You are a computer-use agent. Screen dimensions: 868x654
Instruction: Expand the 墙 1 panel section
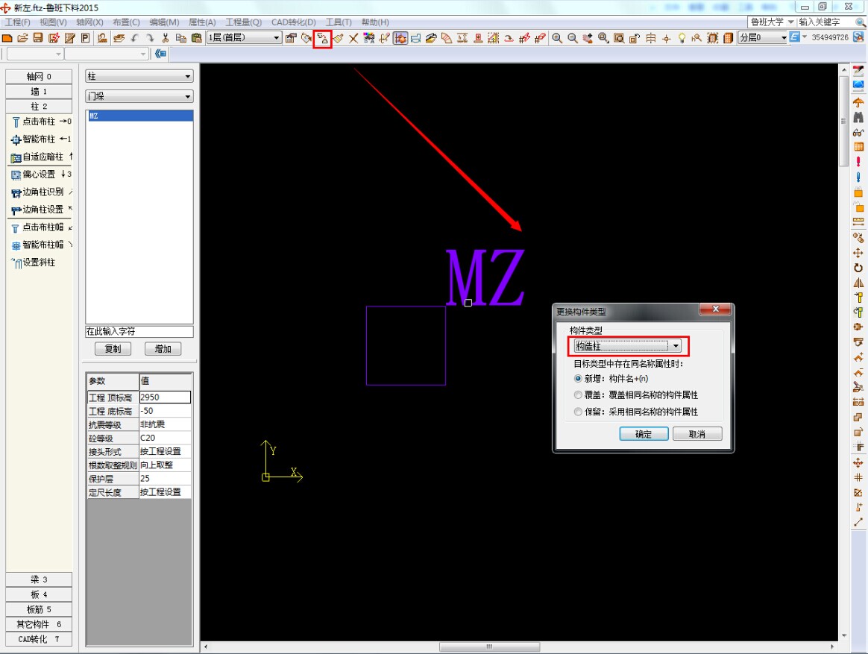point(39,92)
